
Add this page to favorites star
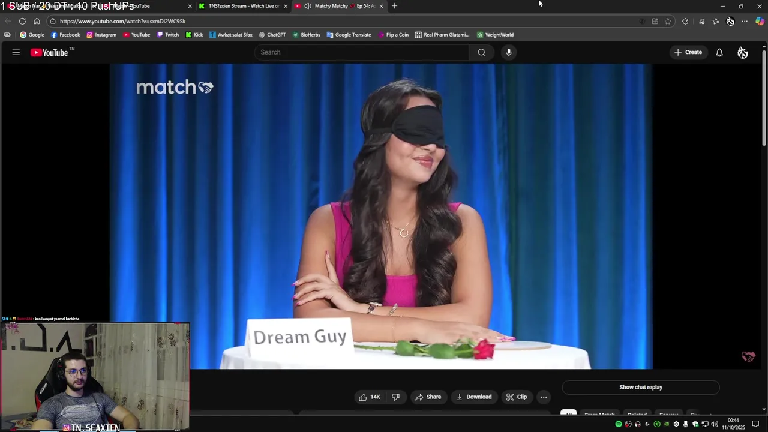(668, 21)
